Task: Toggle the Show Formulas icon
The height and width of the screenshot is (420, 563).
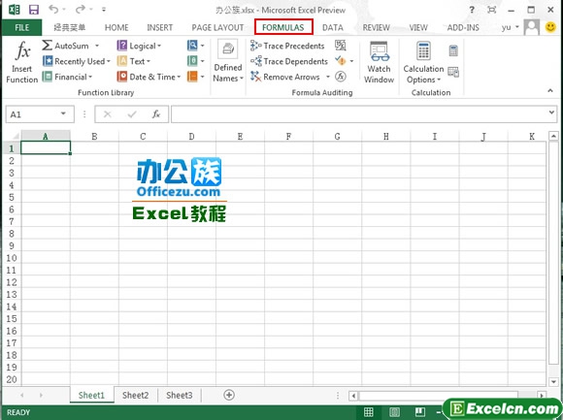Action: [x=341, y=46]
